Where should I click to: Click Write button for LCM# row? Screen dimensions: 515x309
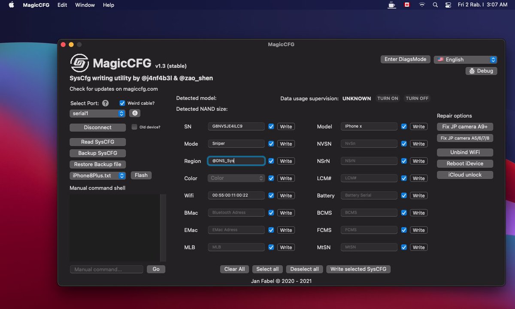coord(419,178)
